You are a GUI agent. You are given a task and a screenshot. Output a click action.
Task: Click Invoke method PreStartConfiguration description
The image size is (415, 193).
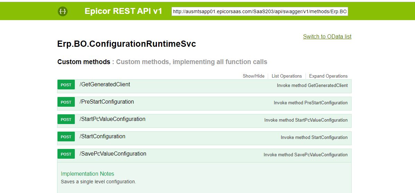click(311, 103)
